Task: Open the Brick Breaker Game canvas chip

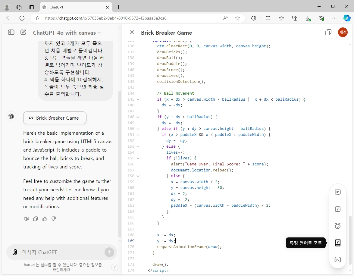Action: pyautogui.click(x=55, y=118)
